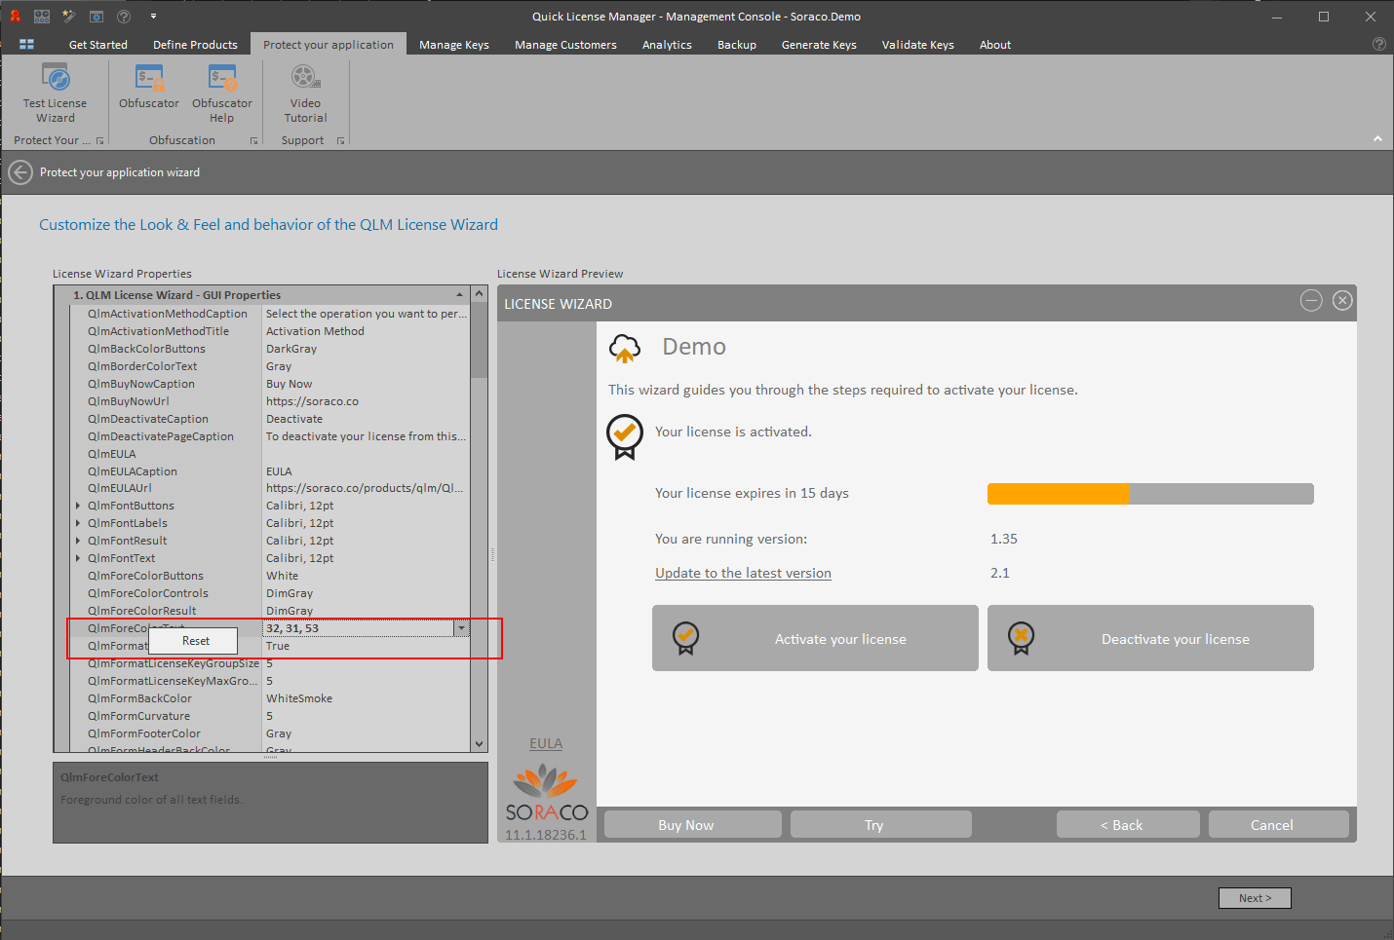Open the Manage Customers tab
1394x940 pixels.
(565, 45)
